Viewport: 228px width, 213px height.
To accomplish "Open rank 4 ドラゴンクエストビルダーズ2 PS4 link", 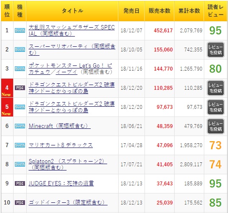I will (72, 88).
